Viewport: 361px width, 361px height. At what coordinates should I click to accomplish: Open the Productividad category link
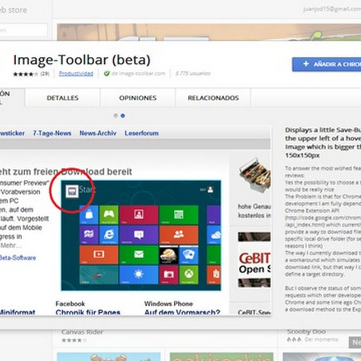point(76,74)
